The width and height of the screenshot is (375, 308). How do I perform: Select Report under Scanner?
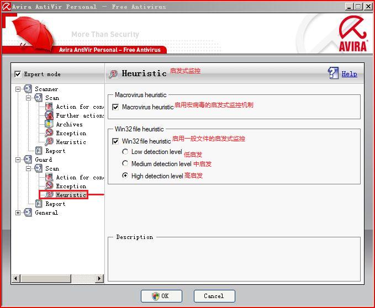click(55, 151)
